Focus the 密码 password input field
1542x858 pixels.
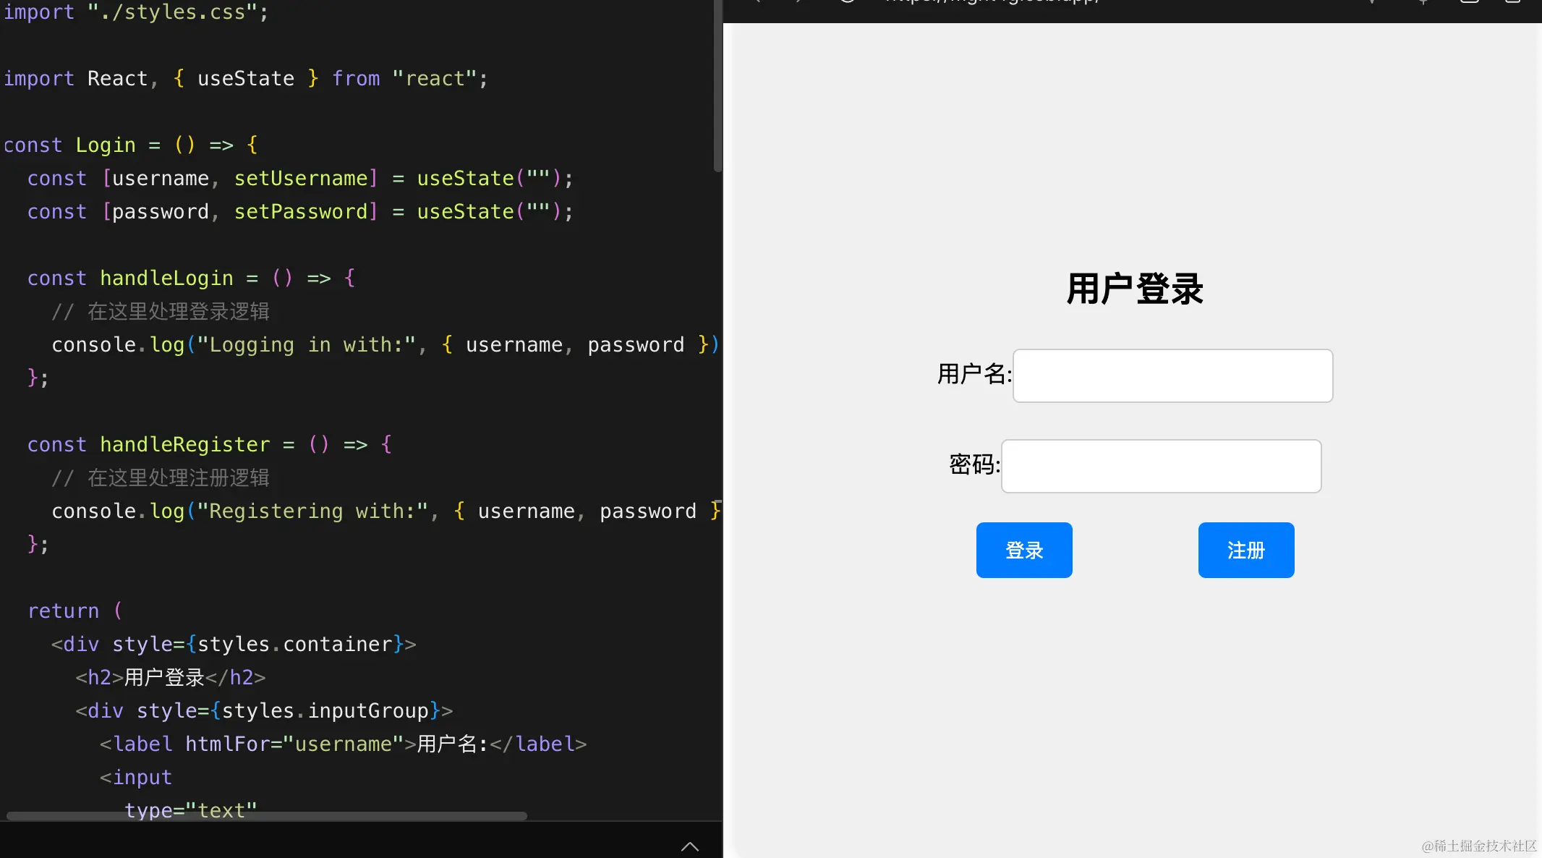(1161, 466)
